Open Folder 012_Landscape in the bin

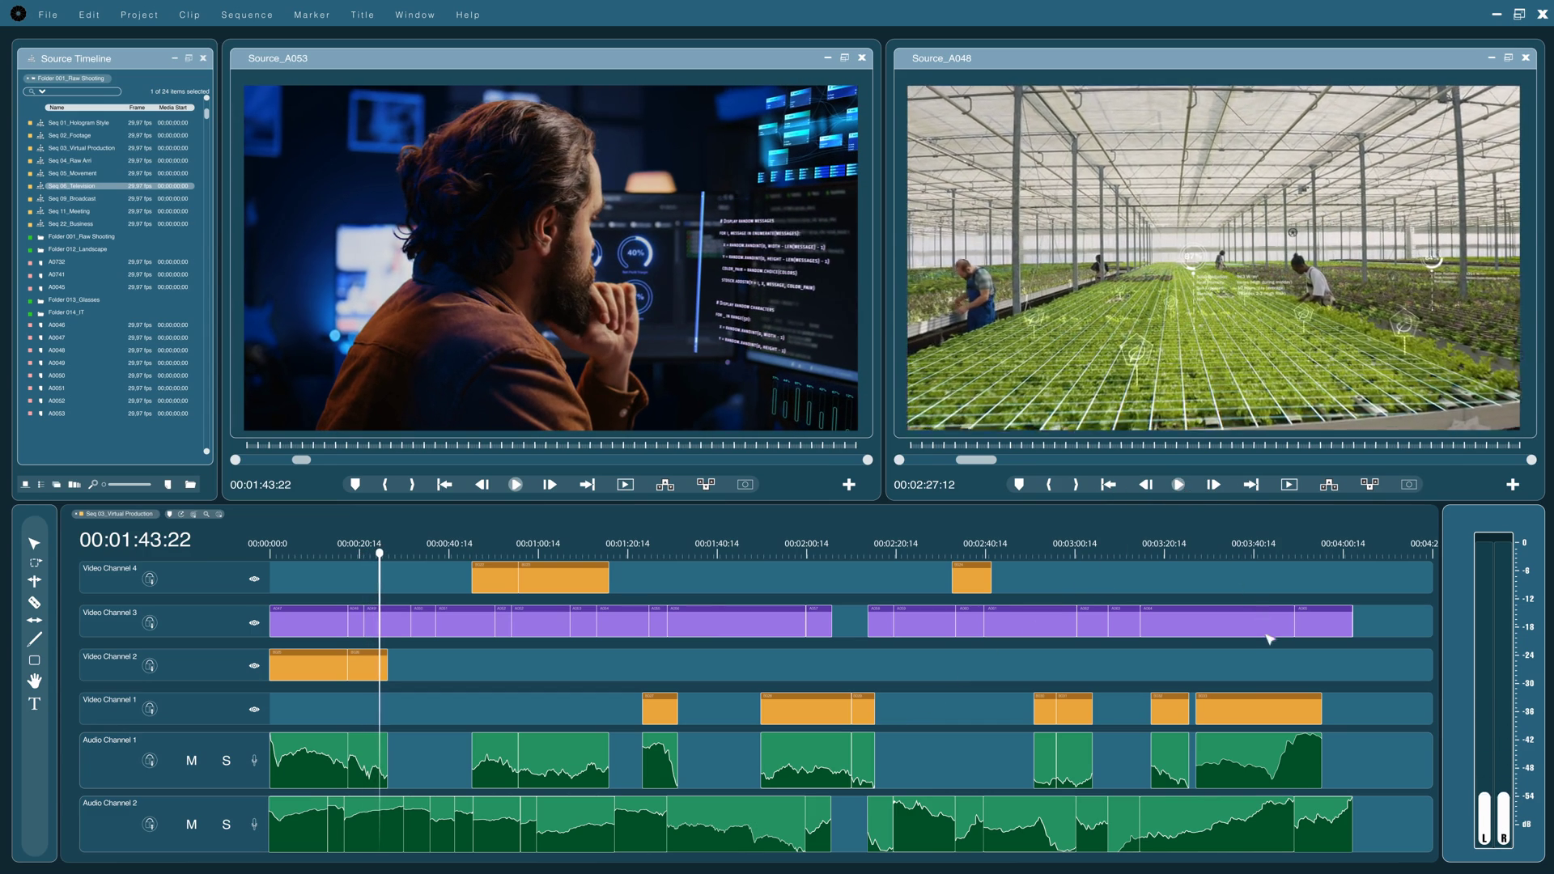click(x=77, y=249)
